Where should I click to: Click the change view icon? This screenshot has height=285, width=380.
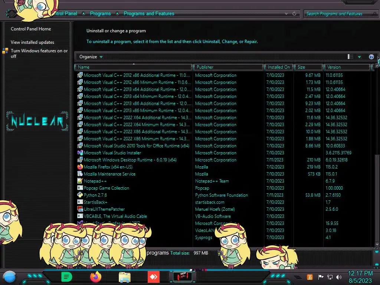350,57
